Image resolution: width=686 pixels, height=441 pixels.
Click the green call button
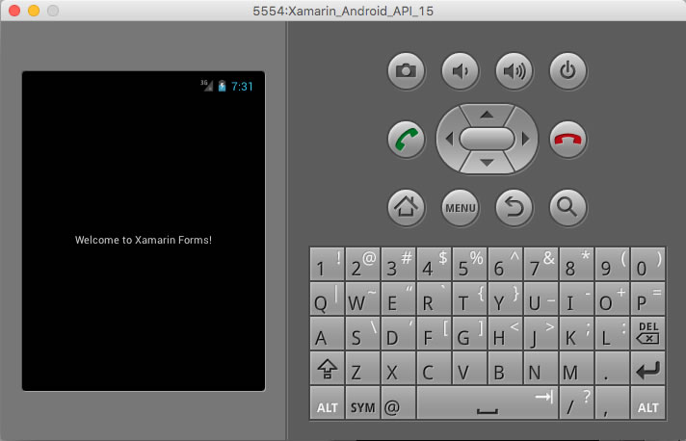(406, 140)
